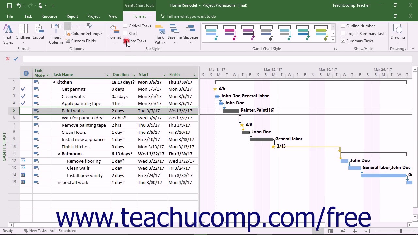
Task: Select the Inspect all work task name
Action: 72,182
